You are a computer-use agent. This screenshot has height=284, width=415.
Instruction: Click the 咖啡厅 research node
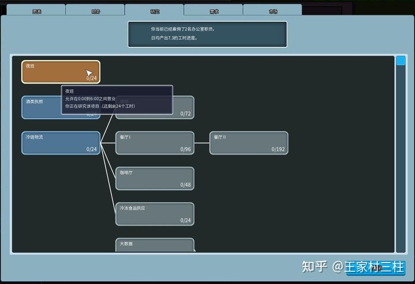[x=154, y=178]
